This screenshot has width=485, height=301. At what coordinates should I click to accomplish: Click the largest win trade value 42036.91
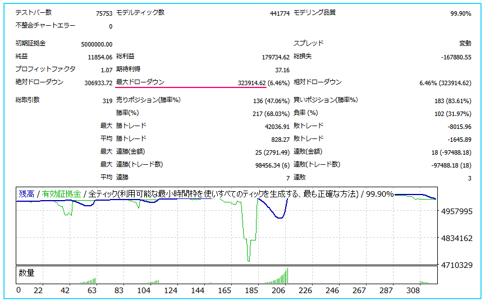pyautogui.click(x=277, y=127)
